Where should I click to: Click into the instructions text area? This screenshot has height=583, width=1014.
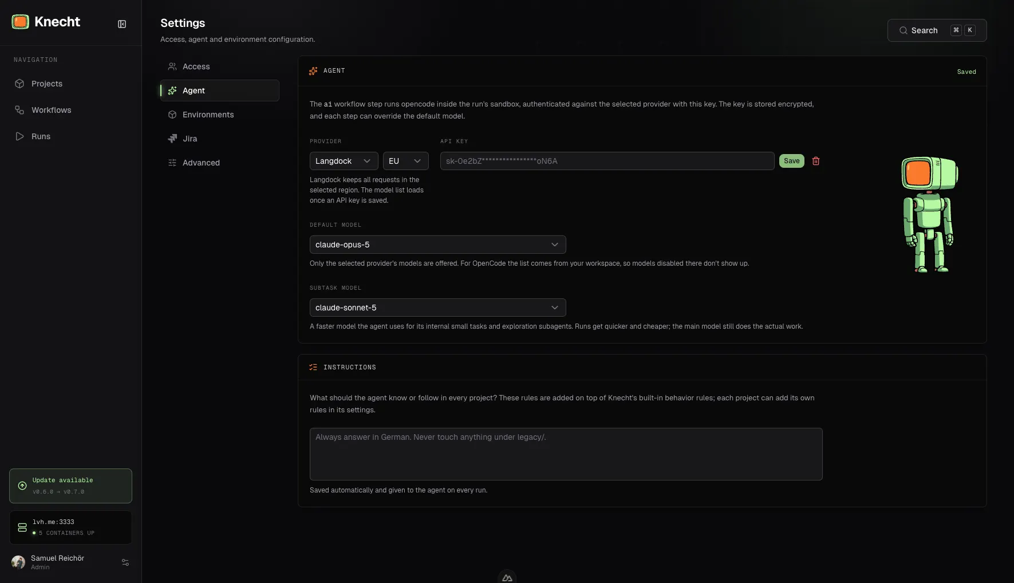point(566,454)
